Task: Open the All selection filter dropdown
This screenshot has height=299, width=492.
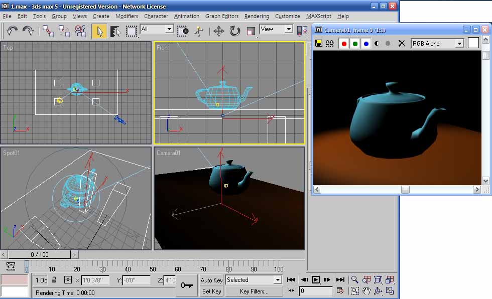Action: pyautogui.click(x=157, y=29)
